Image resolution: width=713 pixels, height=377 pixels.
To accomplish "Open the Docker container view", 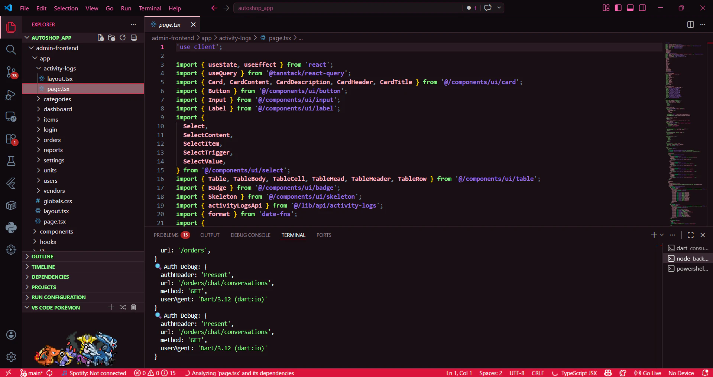I will [x=11, y=205].
